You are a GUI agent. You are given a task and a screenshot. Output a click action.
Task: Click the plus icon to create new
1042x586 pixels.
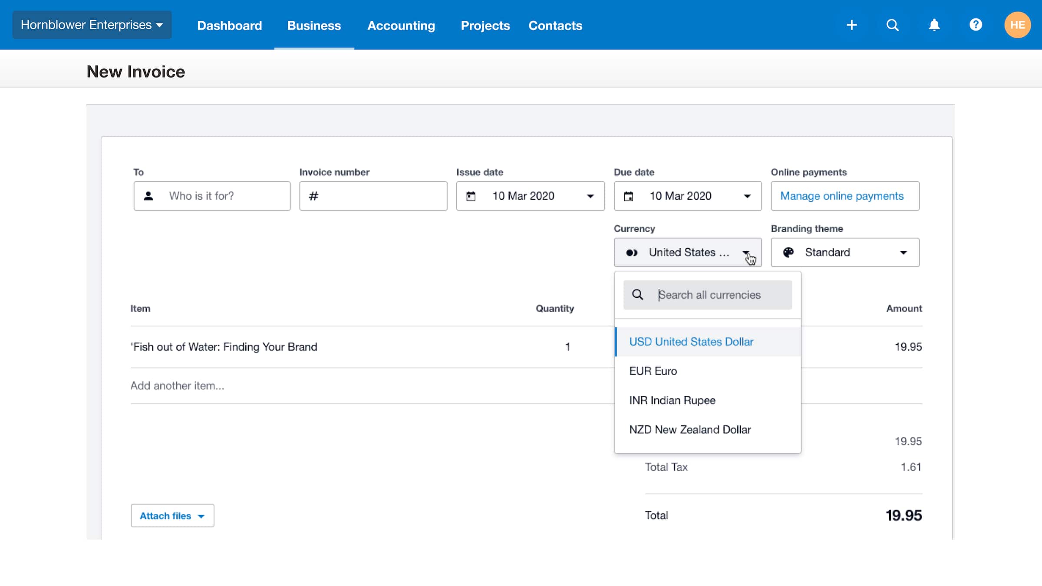[851, 25]
